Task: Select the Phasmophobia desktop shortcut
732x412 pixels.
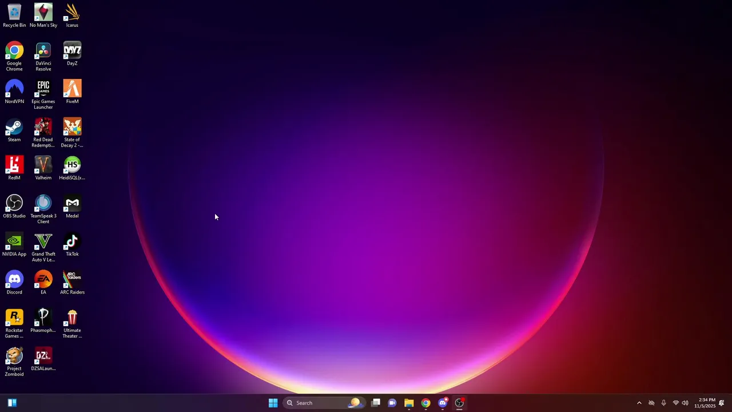Action: (x=43, y=320)
